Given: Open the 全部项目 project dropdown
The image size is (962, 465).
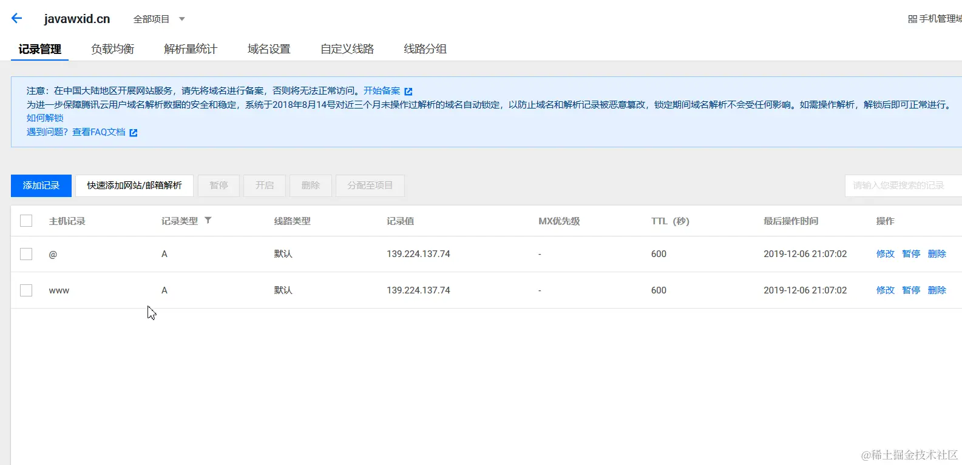Looking at the screenshot, I should [159, 19].
